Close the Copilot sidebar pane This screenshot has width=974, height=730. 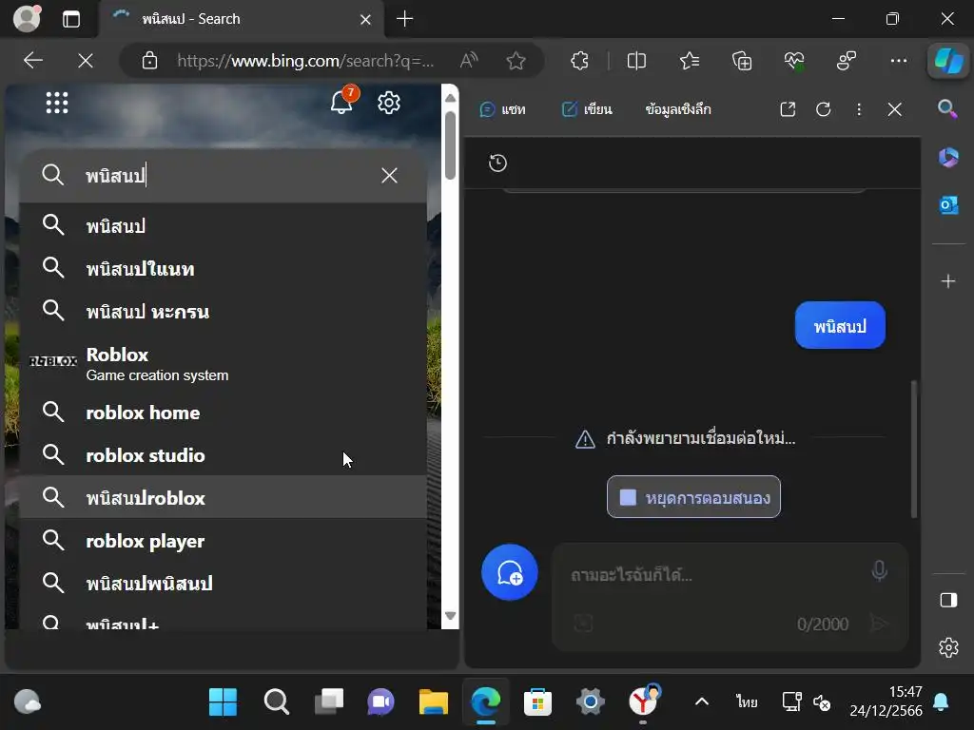pyautogui.click(x=894, y=110)
